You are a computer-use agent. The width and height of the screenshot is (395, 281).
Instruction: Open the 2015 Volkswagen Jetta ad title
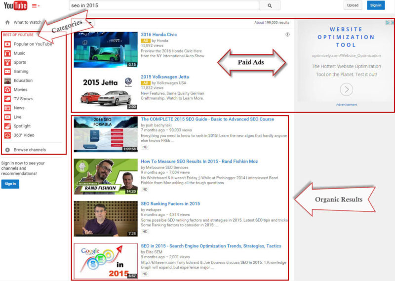point(165,77)
